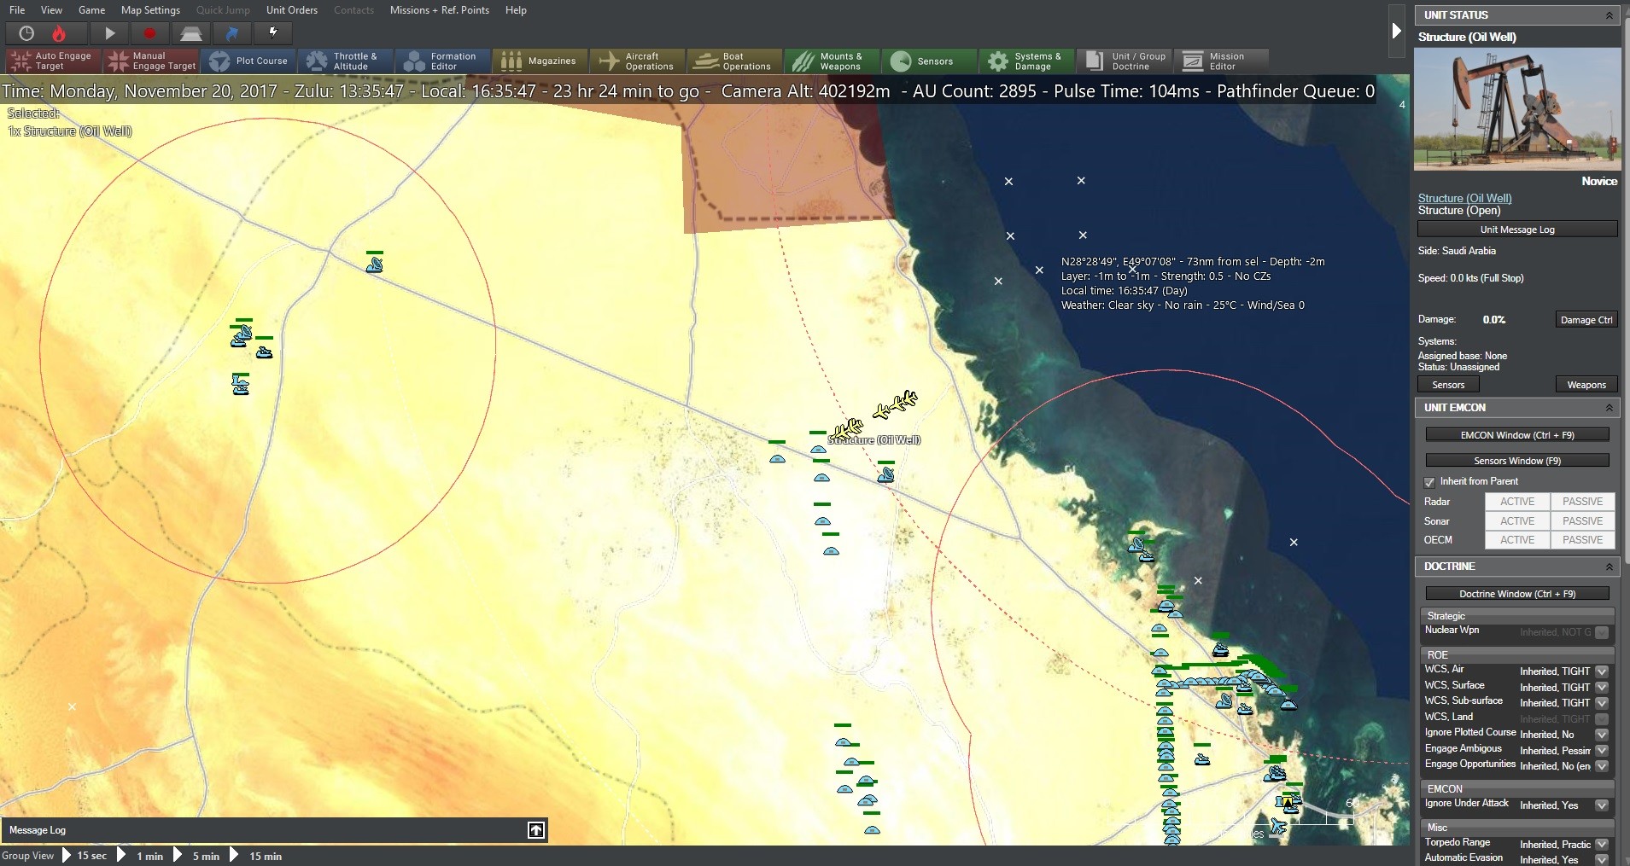Set Sonar to ACTIVE
Viewport: 1630px width, 866px height.
[1516, 520]
